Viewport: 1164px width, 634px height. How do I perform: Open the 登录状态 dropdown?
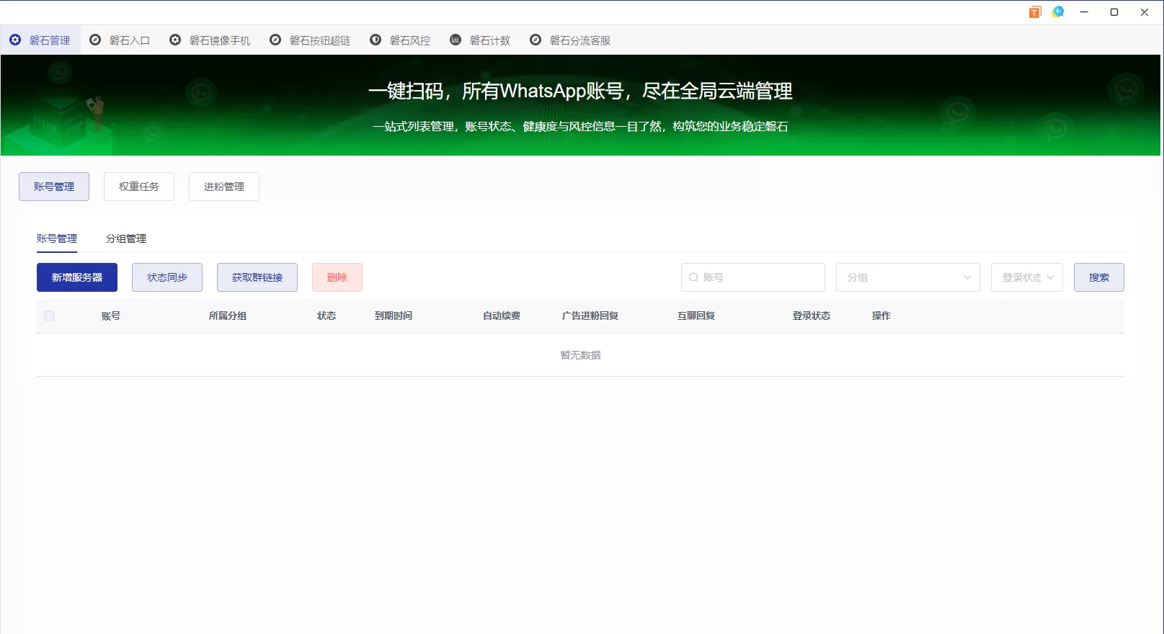(x=1027, y=277)
